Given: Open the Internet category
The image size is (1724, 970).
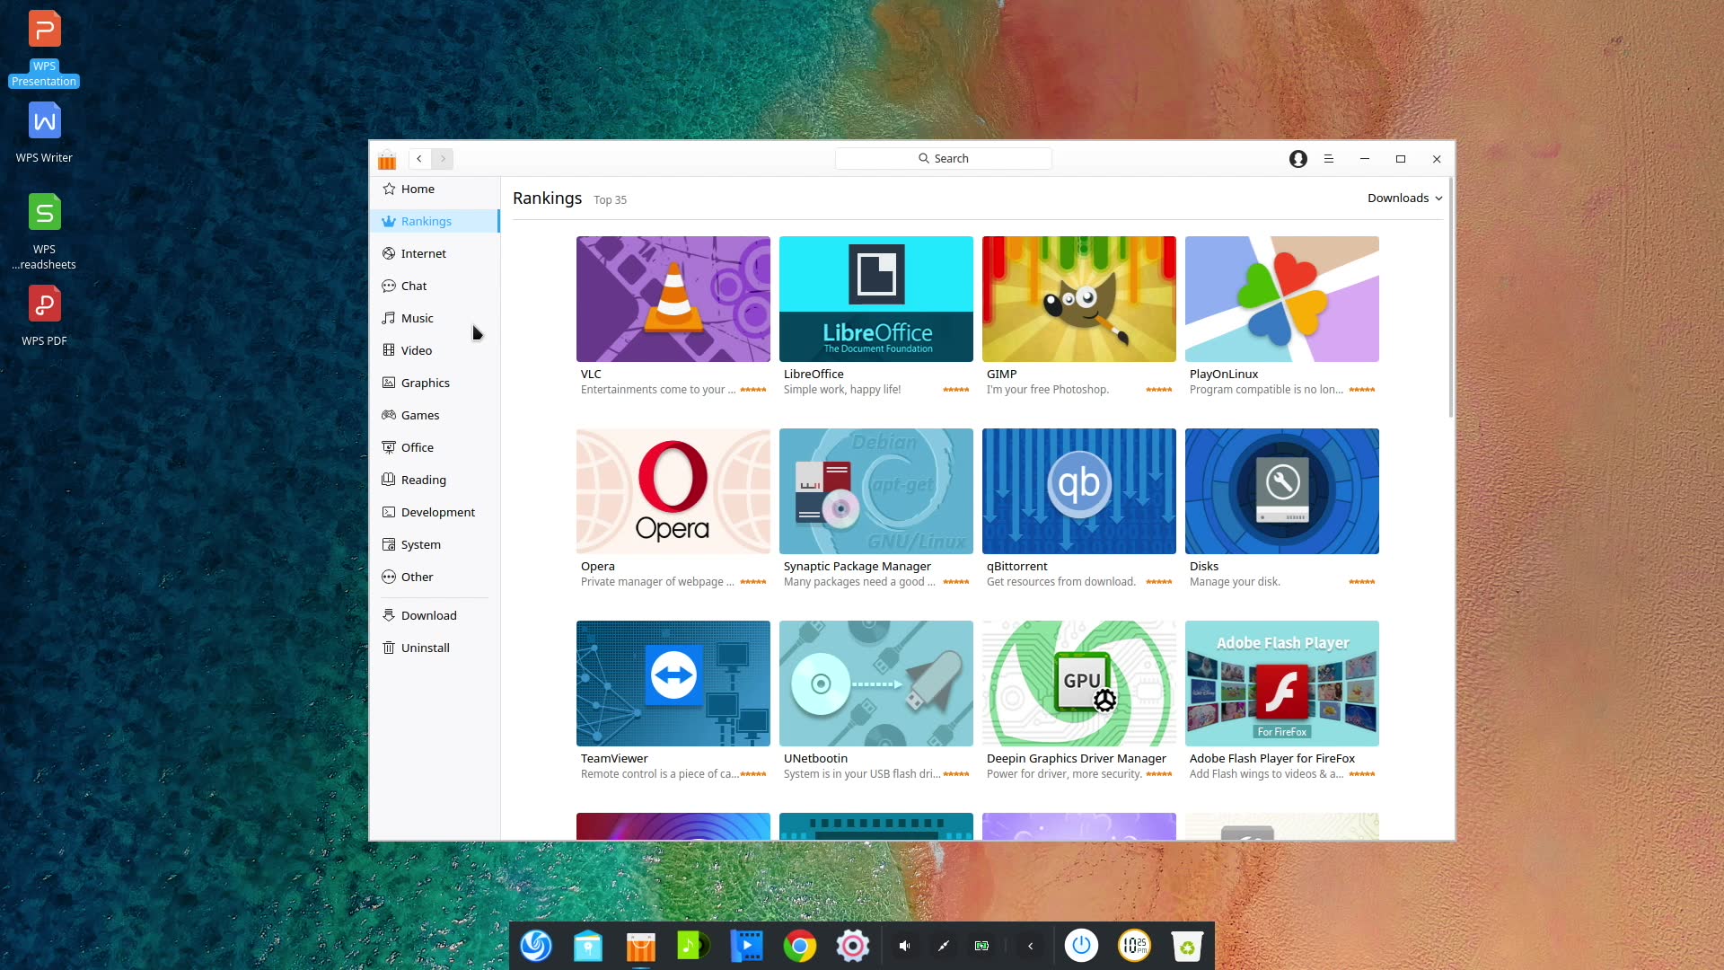Looking at the screenshot, I should tap(435, 253).
